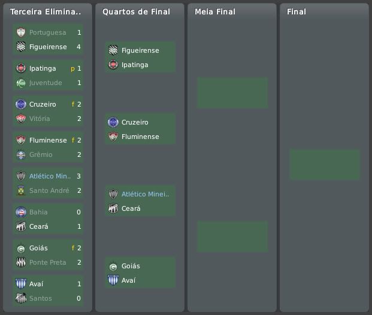Select the Quartos de Final header
The height and width of the screenshot is (315, 372).
[136, 11]
